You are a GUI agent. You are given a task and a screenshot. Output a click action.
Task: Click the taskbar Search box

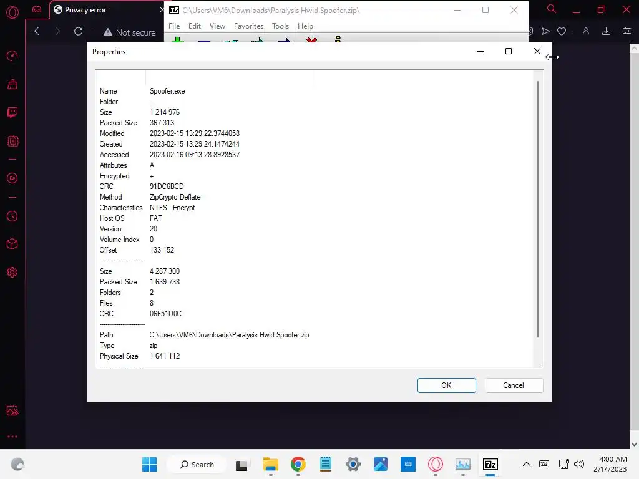coord(197,464)
